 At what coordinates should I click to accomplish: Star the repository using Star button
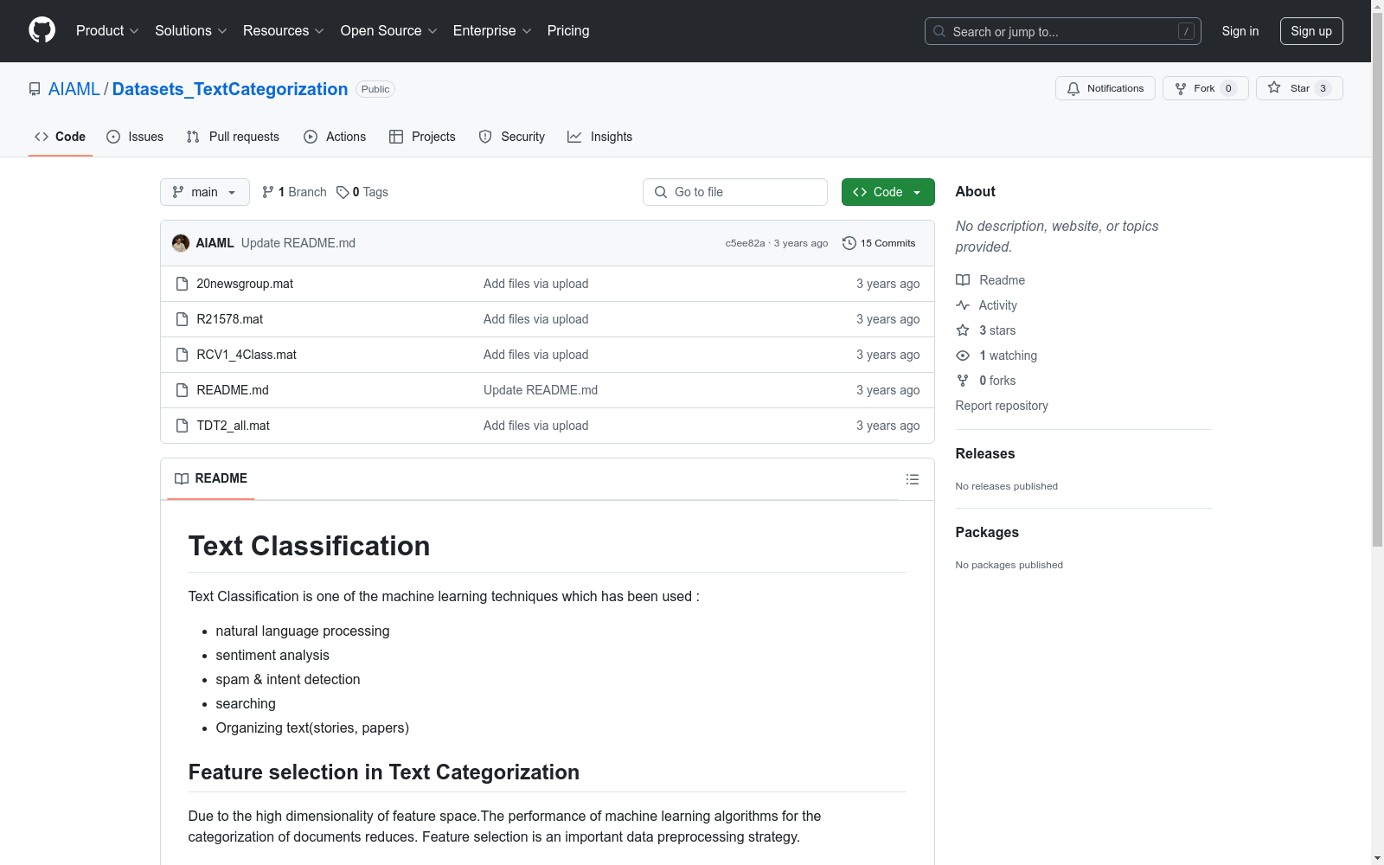(x=1299, y=88)
